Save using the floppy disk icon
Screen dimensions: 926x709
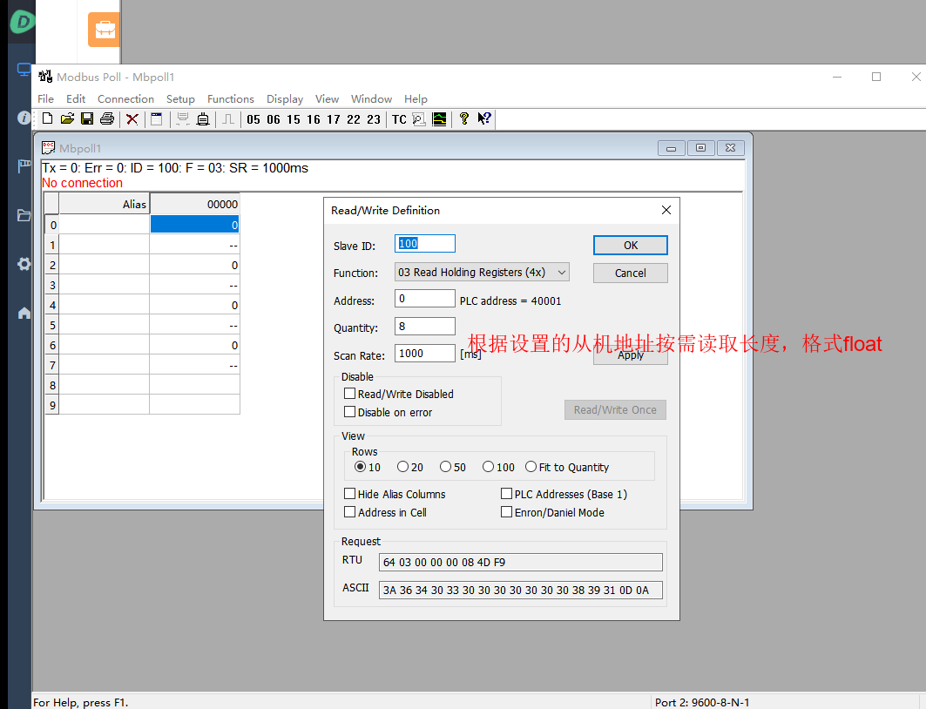pos(87,118)
